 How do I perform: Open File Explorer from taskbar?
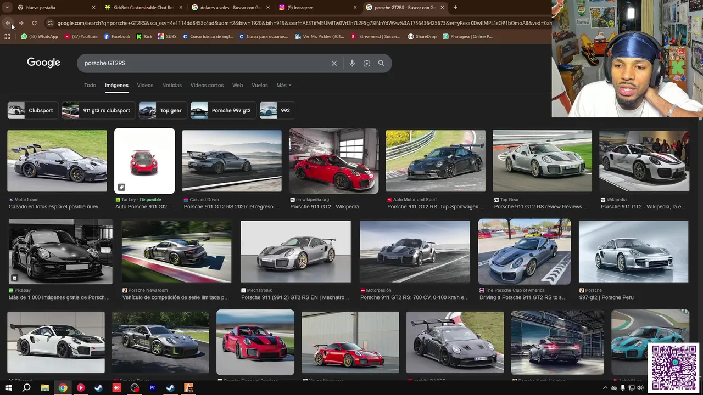[45, 388]
